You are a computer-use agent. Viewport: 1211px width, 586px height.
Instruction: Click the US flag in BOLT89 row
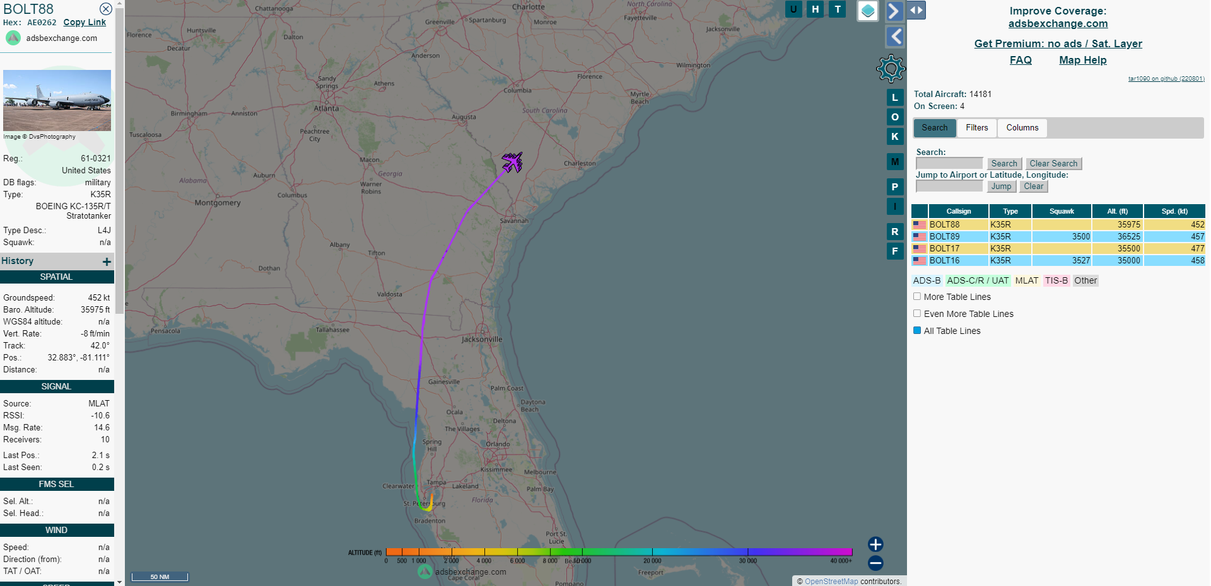(920, 237)
